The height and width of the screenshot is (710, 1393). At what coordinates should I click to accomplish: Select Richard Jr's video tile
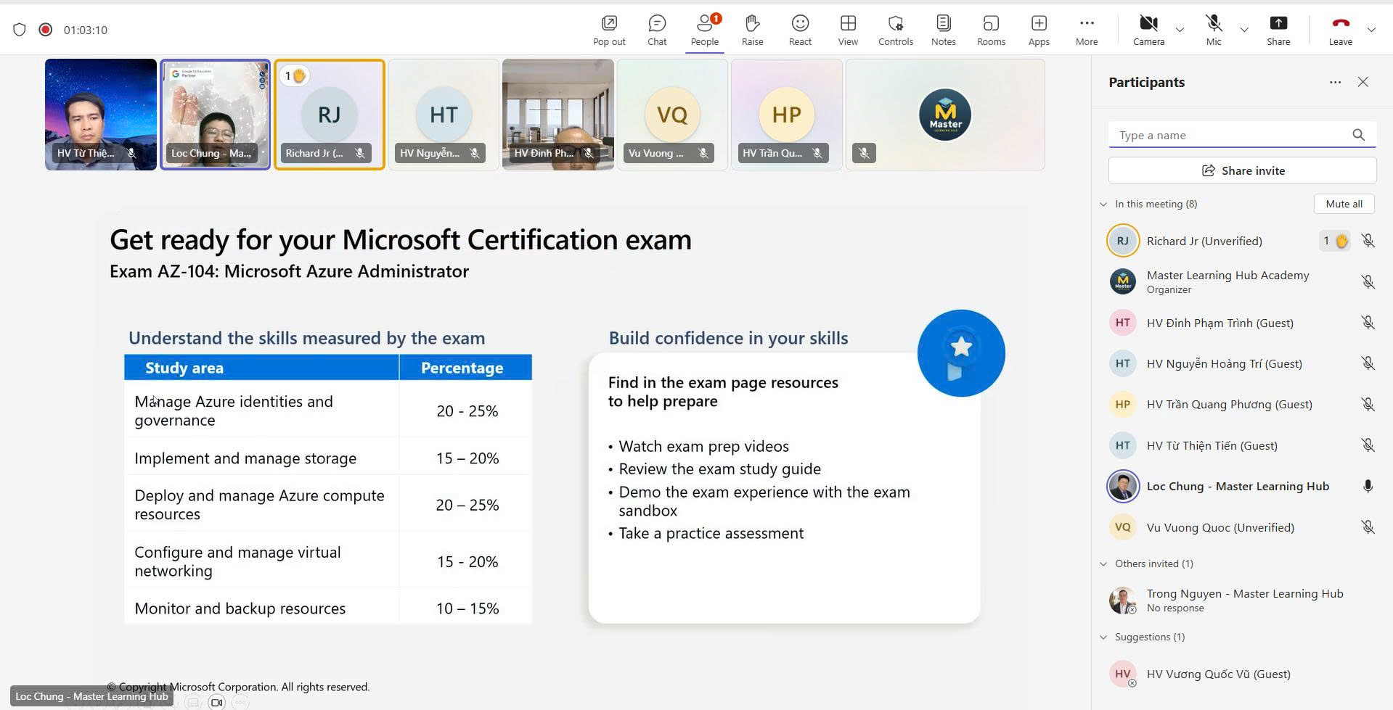coord(330,115)
